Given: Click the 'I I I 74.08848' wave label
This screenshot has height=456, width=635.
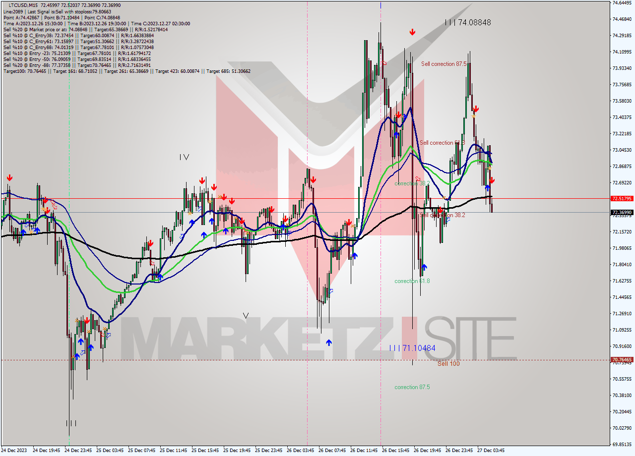Looking at the screenshot, I should (x=468, y=22).
